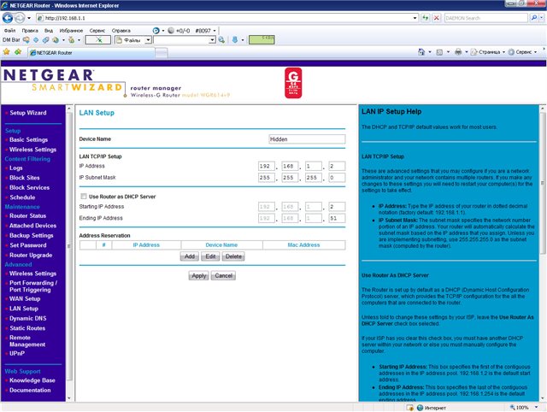Click the grey ball icon next to +0/-0
Image resolution: width=547 pixels, height=412 pixels.
171,31
